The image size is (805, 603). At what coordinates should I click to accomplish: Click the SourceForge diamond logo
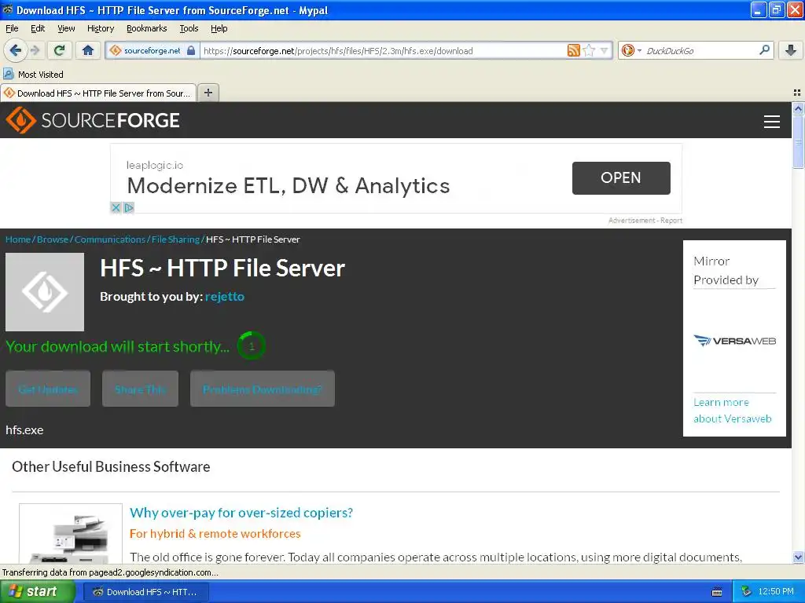pos(20,120)
